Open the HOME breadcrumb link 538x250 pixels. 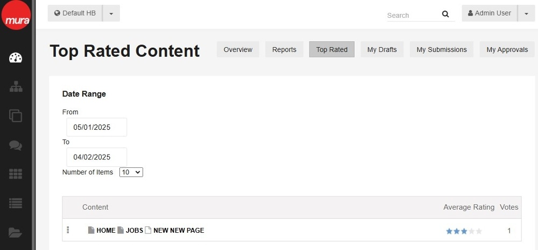pyautogui.click(x=105, y=231)
